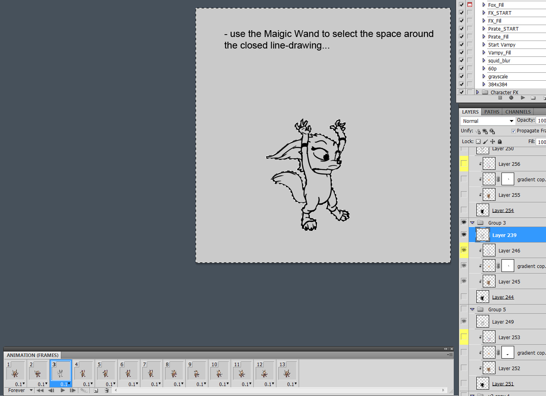Toggle Layer 246 visibility eye
This screenshot has width=546, height=396.
[x=464, y=250]
